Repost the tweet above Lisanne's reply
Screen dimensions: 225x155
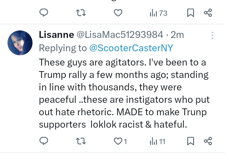[80, 13]
